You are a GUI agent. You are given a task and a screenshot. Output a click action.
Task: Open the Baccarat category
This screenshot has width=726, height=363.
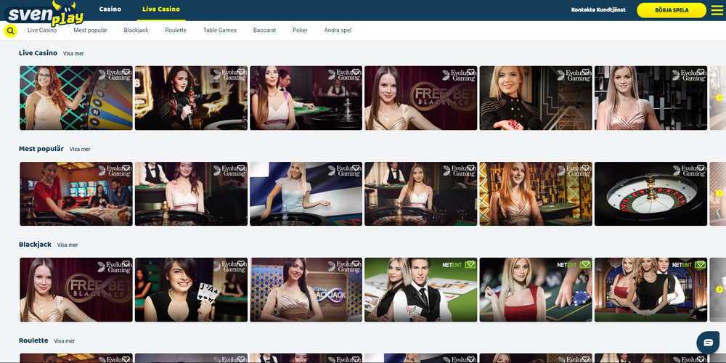point(264,30)
